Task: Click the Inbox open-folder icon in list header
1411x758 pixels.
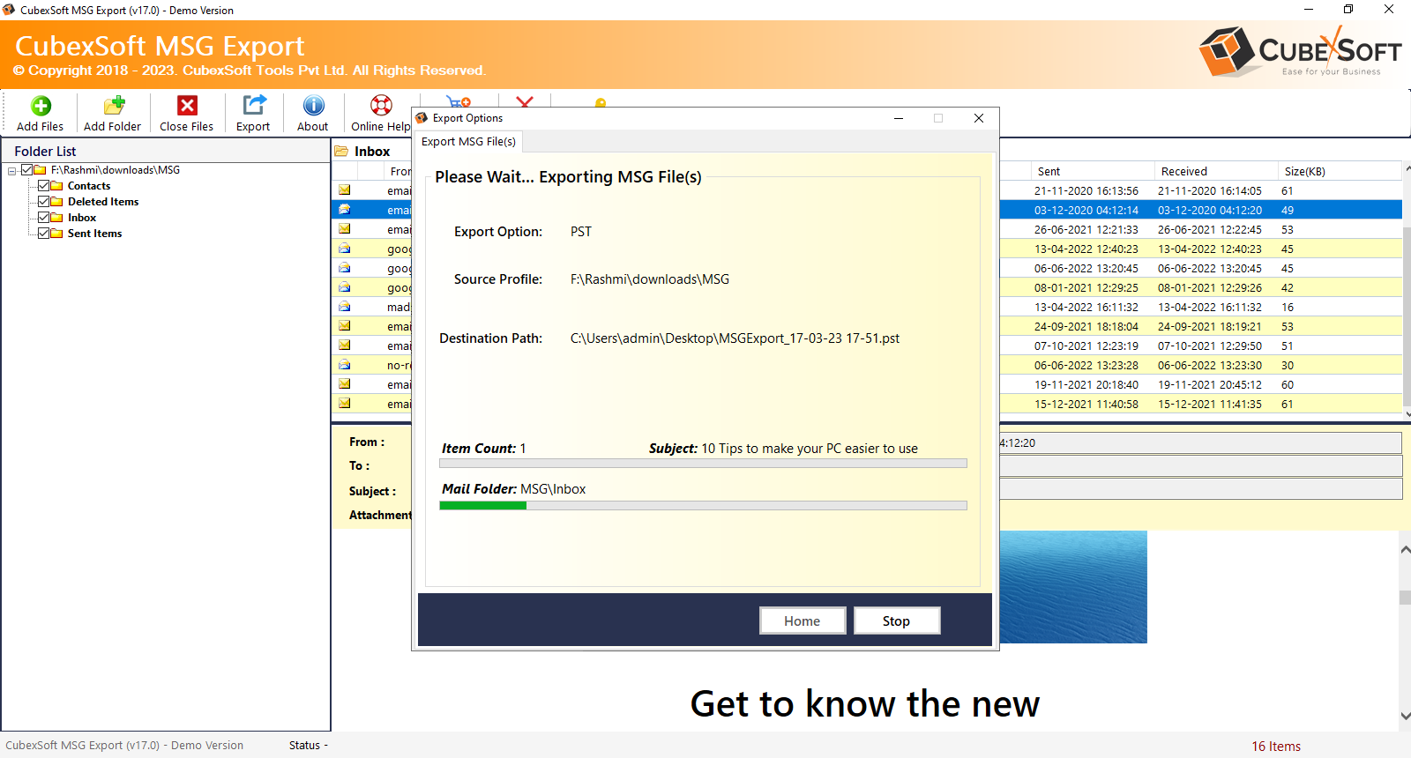Action: 341,152
